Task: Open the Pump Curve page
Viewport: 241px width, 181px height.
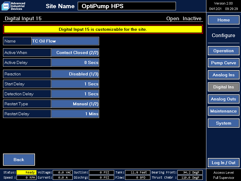Action: [224, 63]
